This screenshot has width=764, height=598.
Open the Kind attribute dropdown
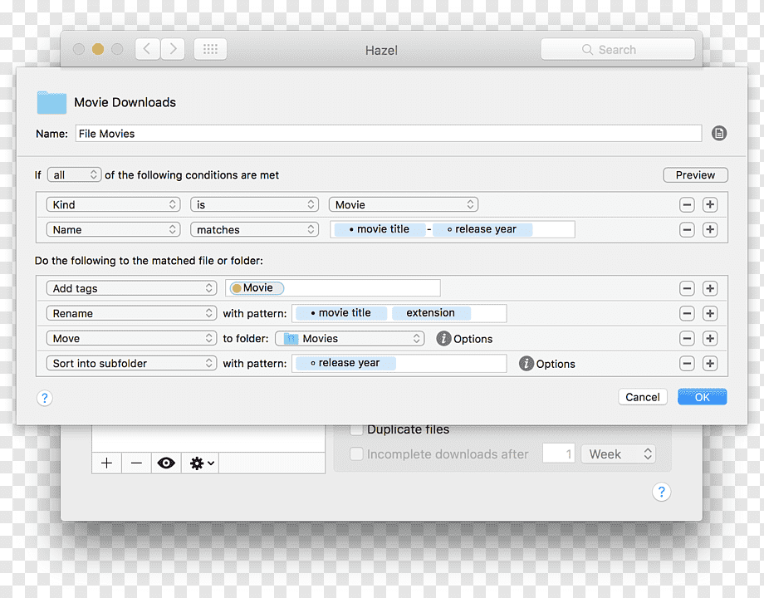(x=114, y=204)
